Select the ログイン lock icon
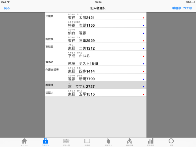196x147 pixels. point(45,142)
